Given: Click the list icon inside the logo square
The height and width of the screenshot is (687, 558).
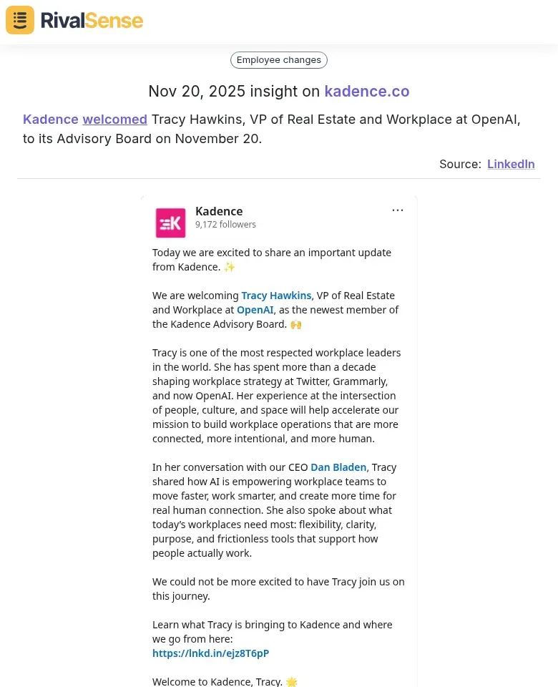Looking at the screenshot, I should pos(19,20).
